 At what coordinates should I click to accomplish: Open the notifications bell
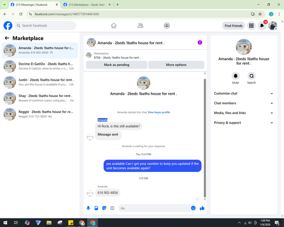pyautogui.click(x=262, y=26)
